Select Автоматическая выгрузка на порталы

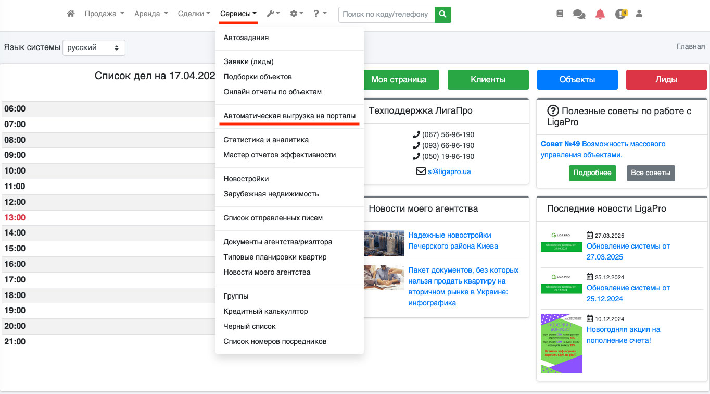click(289, 116)
